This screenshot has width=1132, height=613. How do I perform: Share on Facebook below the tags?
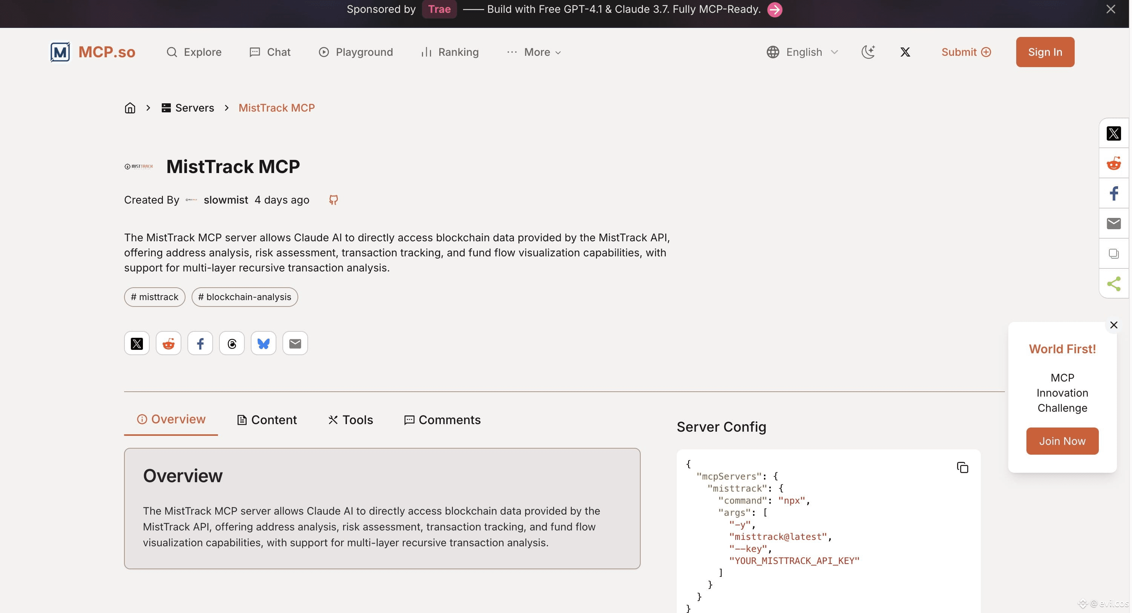click(200, 343)
